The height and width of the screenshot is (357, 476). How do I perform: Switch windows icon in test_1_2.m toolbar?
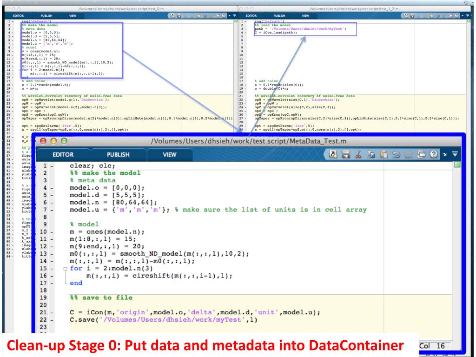(x=450, y=15)
